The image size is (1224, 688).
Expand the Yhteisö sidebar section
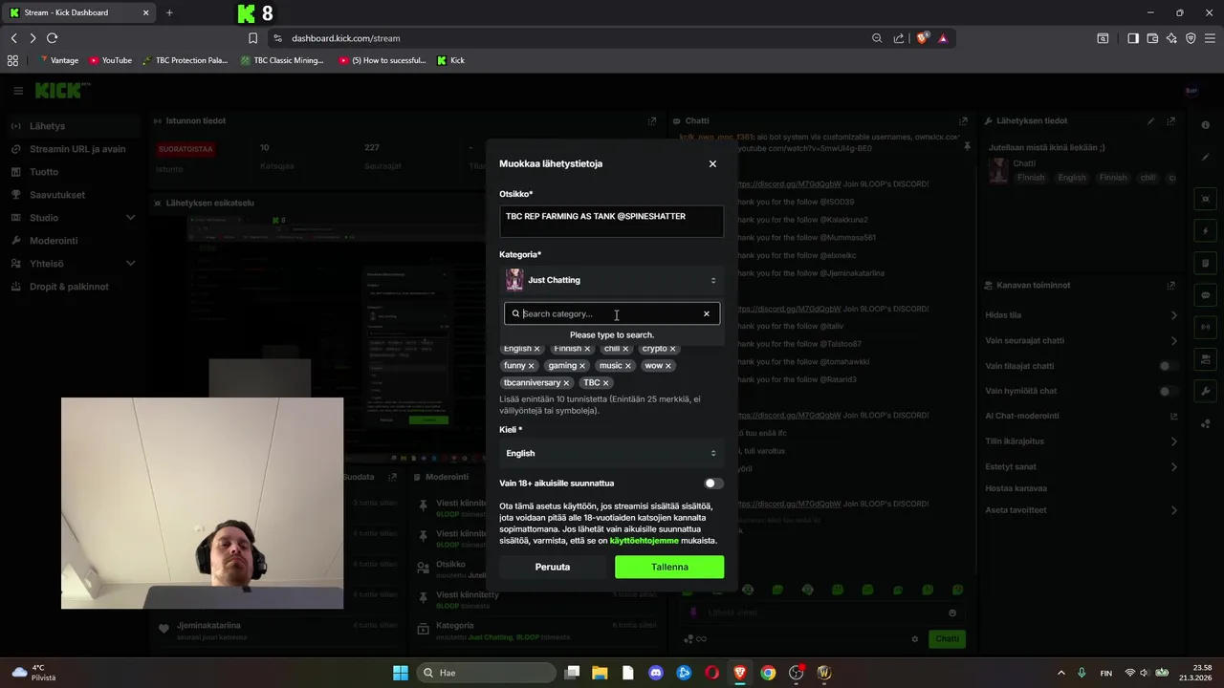[x=72, y=264]
